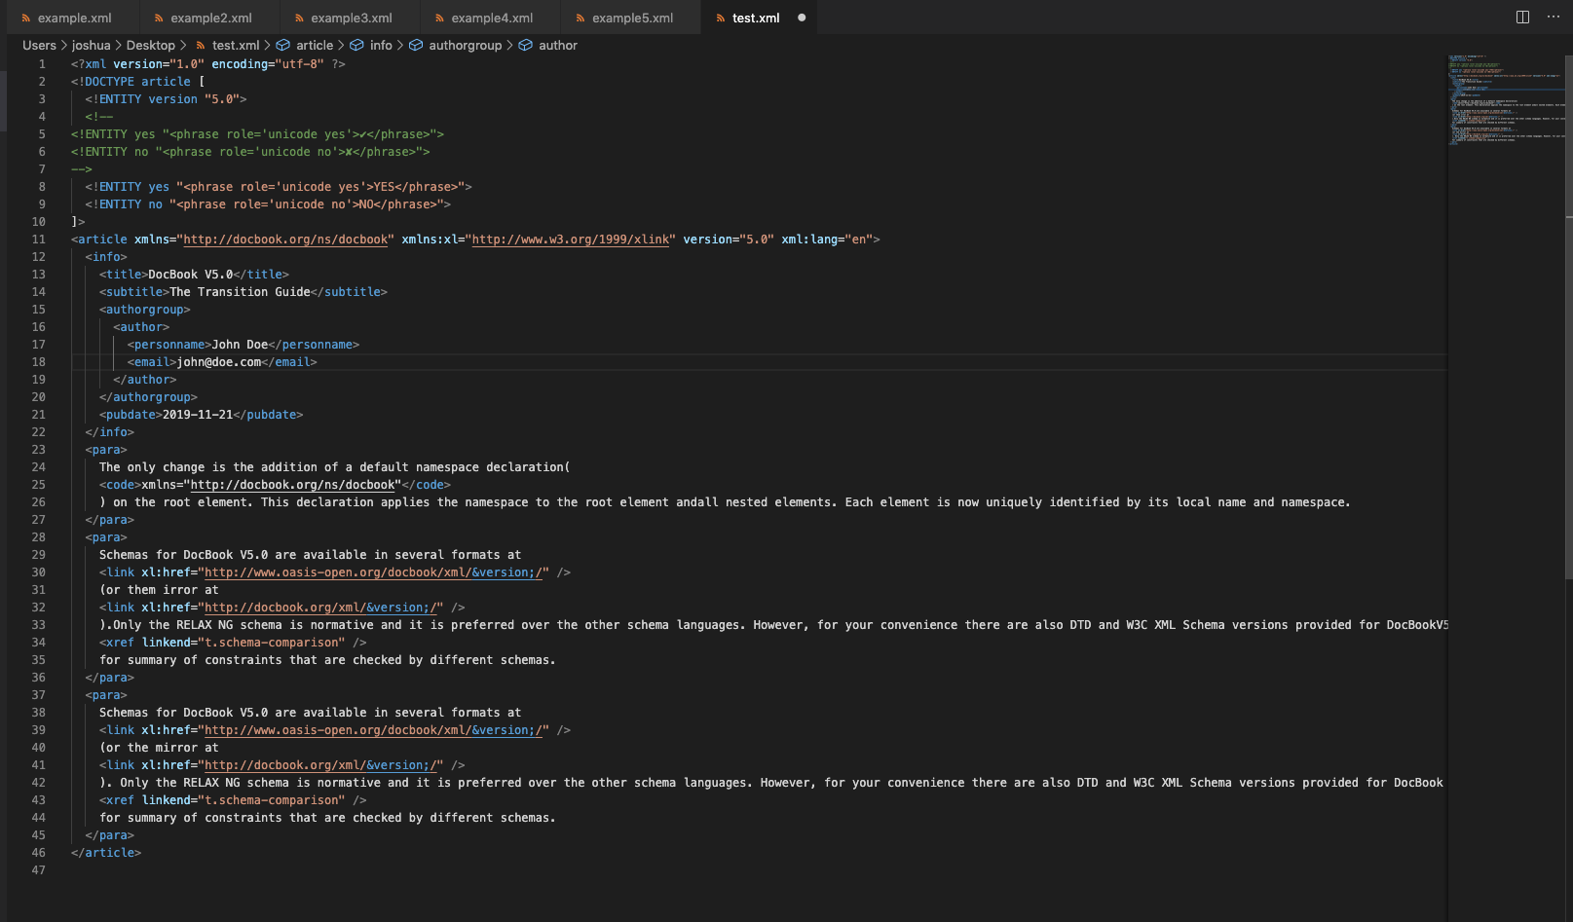Open the Desktop breadcrumb dropdown

click(x=152, y=45)
